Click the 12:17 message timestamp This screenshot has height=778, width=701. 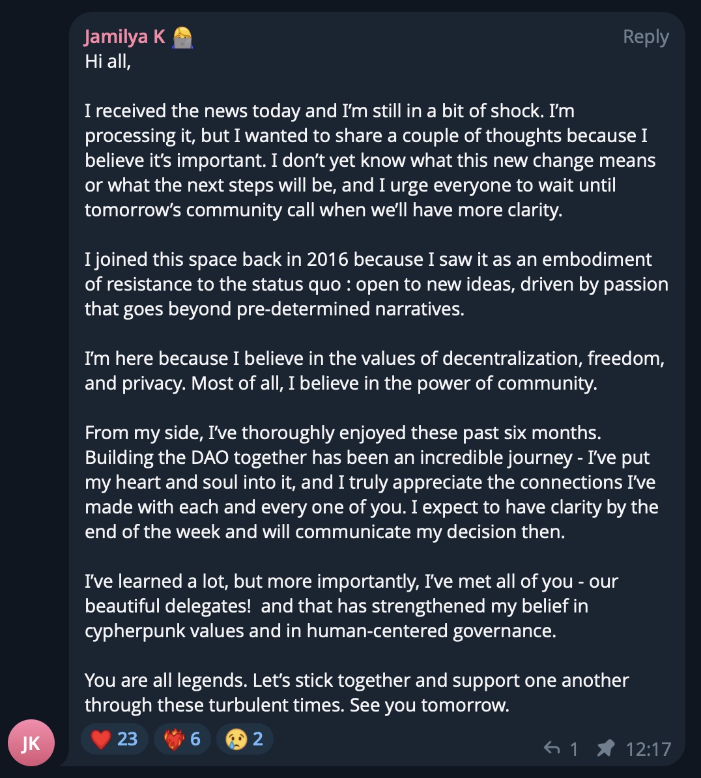click(648, 749)
